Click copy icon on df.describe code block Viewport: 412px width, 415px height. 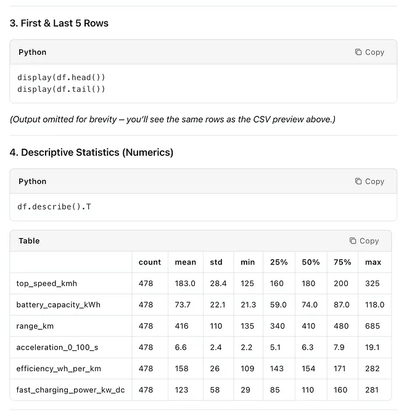point(358,181)
